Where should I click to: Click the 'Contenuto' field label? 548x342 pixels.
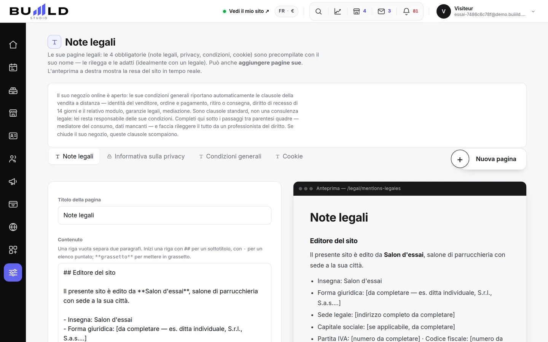[70, 240]
